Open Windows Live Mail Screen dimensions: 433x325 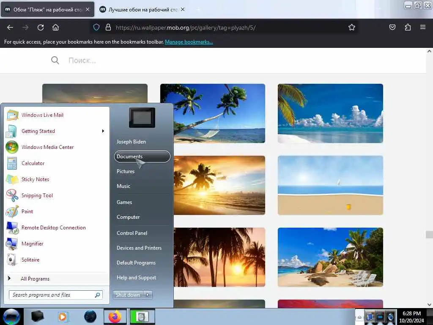(x=57, y=115)
